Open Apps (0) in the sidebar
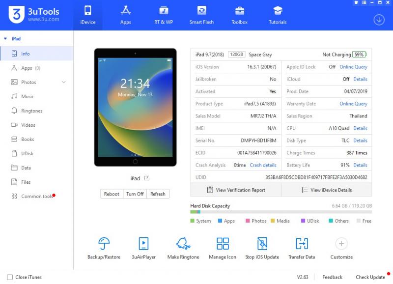 pos(36,68)
